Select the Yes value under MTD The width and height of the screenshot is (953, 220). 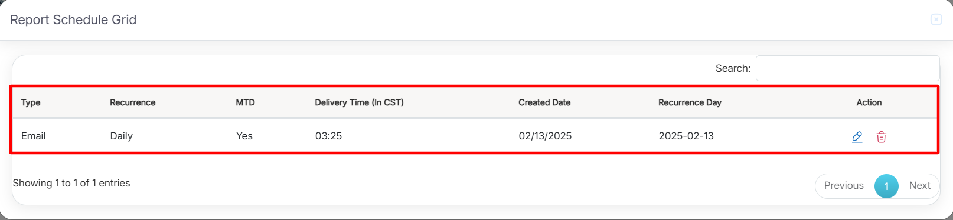(244, 136)
